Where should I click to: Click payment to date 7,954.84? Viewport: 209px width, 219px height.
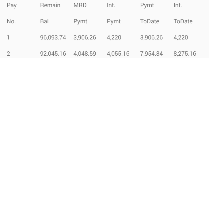coord(151,54)
